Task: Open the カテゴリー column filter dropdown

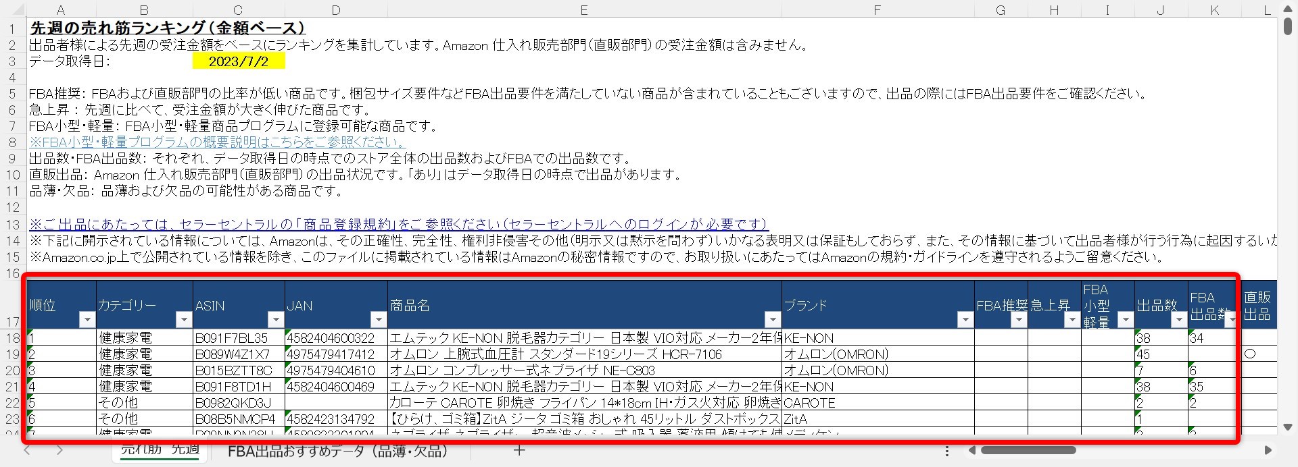Action: pyautogui.click(x=184, y=320)
